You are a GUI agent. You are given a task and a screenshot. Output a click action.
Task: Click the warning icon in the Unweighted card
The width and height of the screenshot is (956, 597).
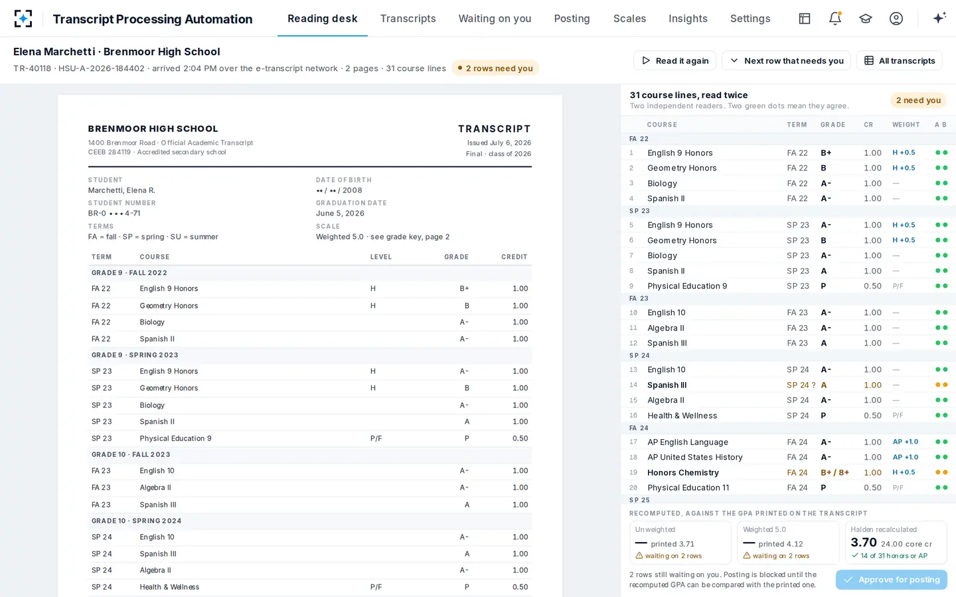point(639,556)
